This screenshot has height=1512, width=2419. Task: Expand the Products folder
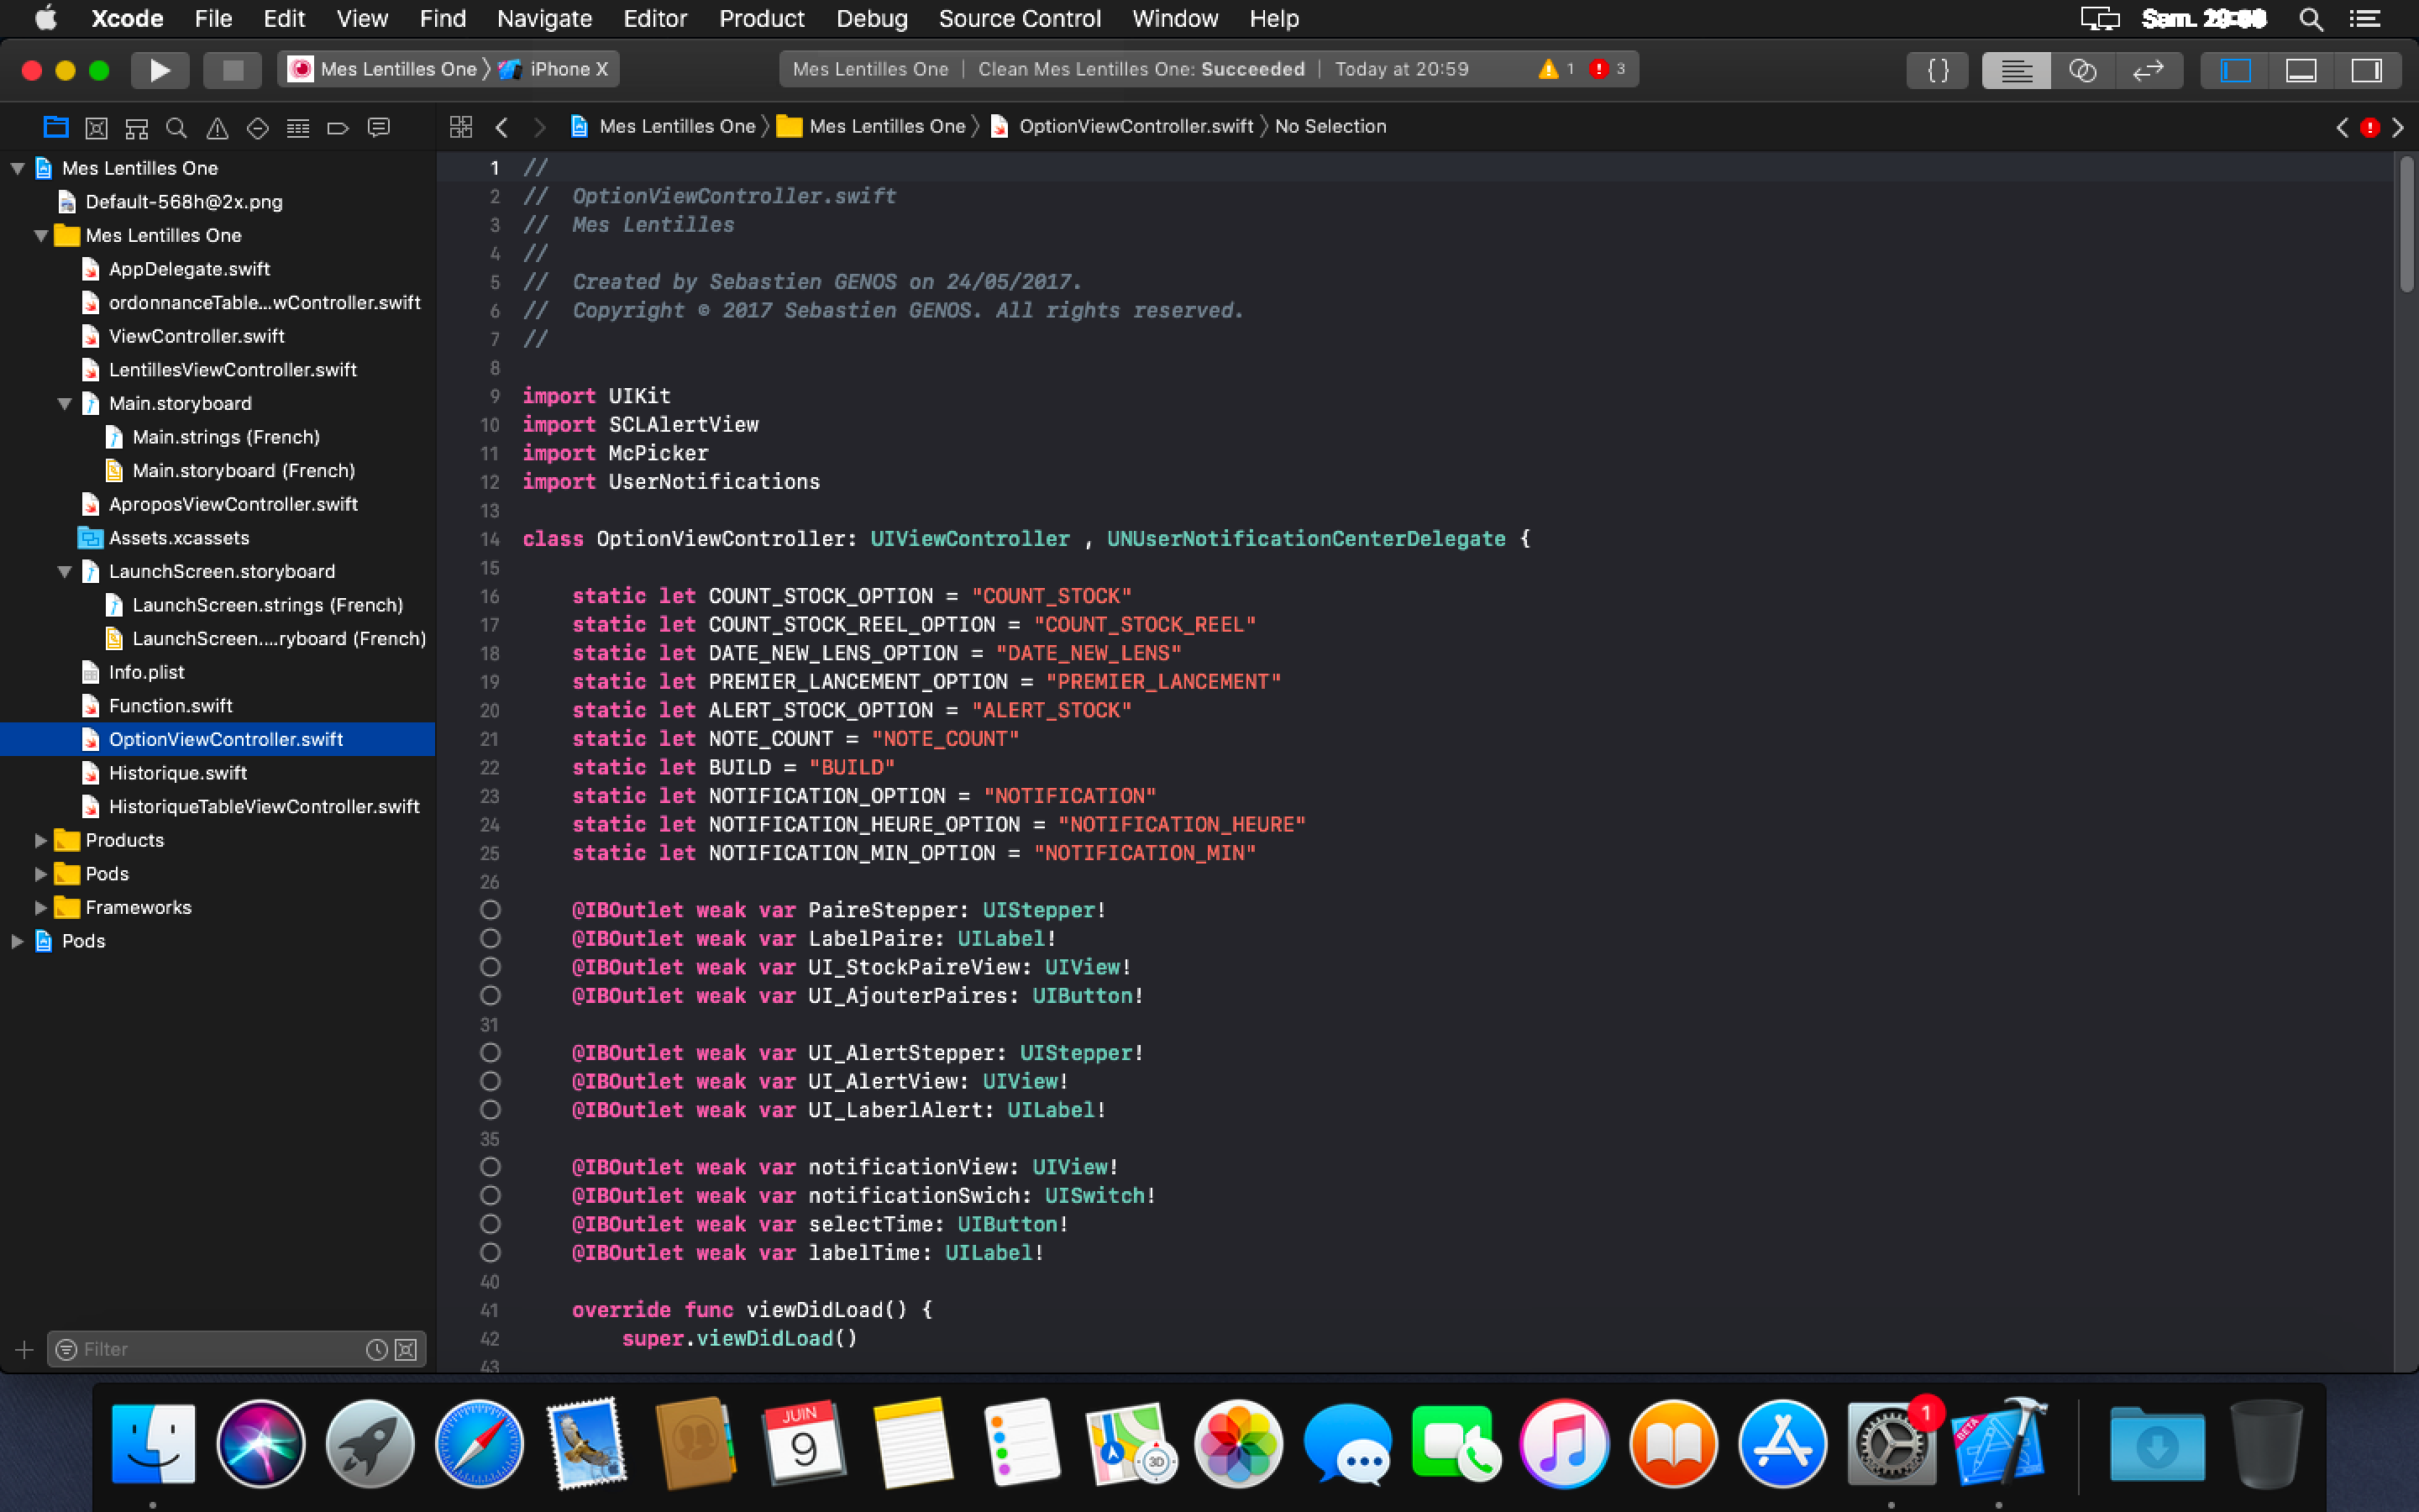tap(41, 840)
